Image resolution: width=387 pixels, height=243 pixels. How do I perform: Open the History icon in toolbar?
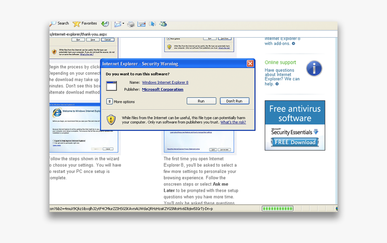(x=105, y=24)
